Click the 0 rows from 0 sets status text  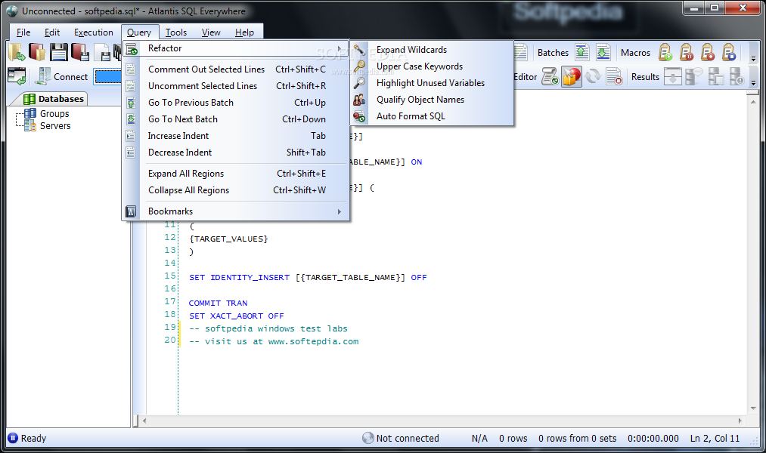click(578, 439)
